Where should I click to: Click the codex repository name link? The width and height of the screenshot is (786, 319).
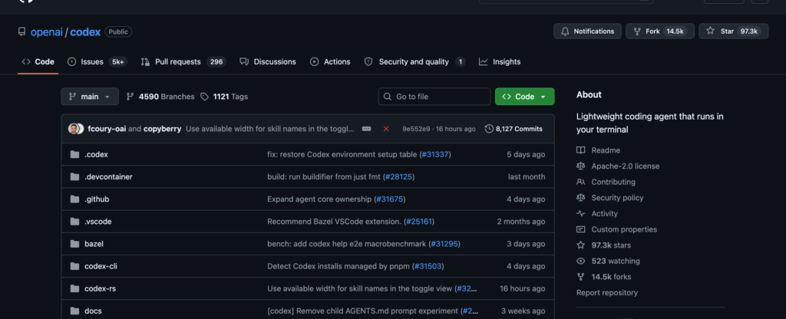tap(85, 32)
